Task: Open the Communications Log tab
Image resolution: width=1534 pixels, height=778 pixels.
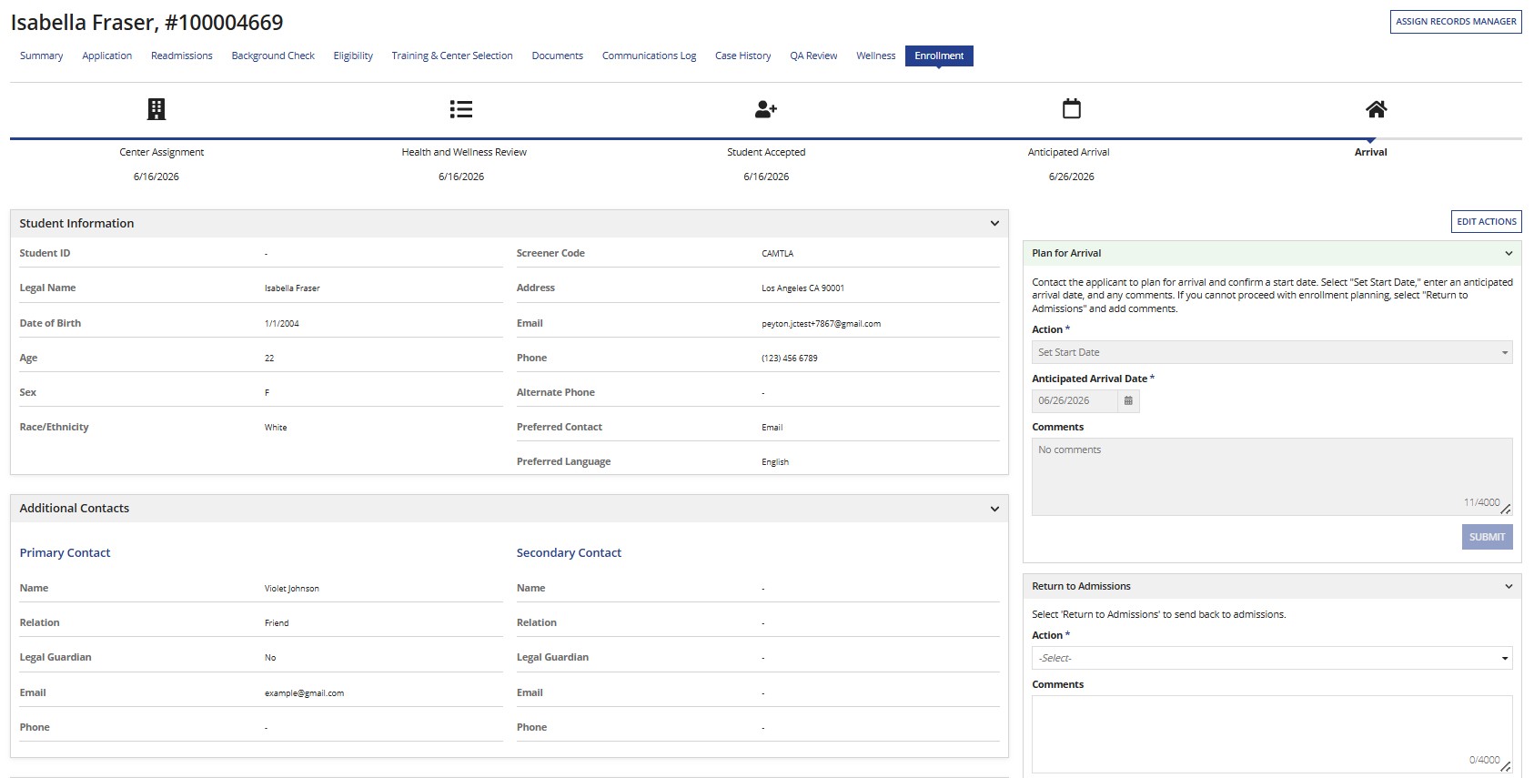Action: (649, 56)
